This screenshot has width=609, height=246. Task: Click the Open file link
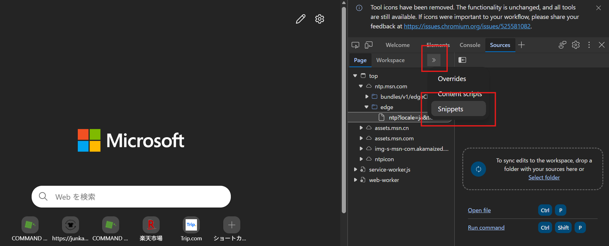479,210
